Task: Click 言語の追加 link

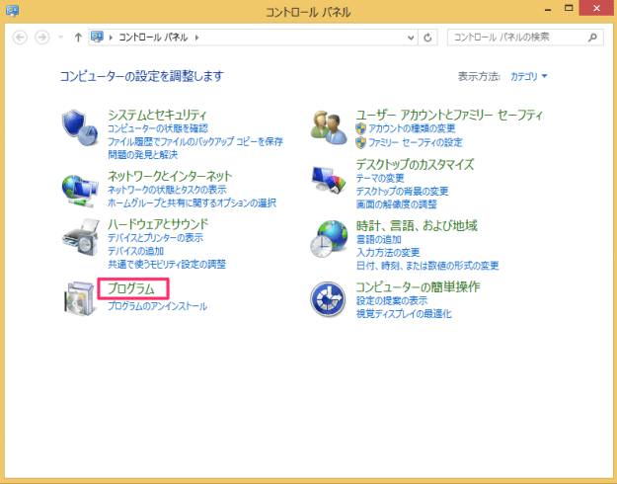Action: point(378,239)
